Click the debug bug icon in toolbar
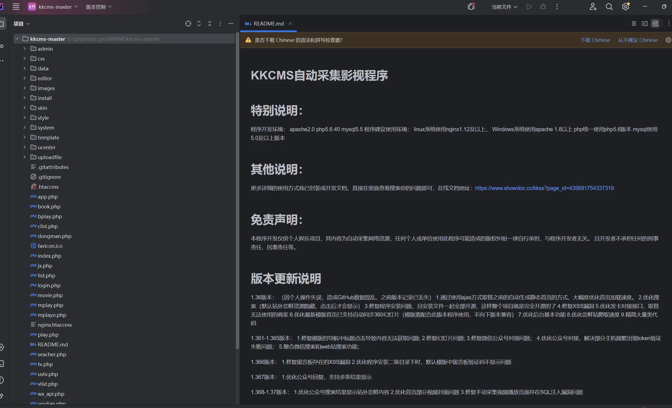This screenshot has height=408, width=672. (543, 7)
